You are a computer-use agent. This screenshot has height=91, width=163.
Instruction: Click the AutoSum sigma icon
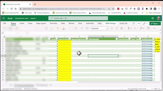coord(129,28)
